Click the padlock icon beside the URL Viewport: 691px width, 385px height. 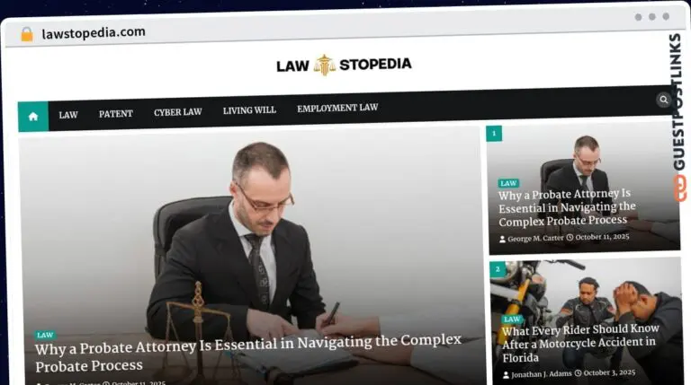click(27, 34)
